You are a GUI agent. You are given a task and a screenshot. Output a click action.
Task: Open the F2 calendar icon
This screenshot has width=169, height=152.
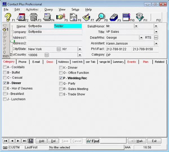[x=21, y=17]
